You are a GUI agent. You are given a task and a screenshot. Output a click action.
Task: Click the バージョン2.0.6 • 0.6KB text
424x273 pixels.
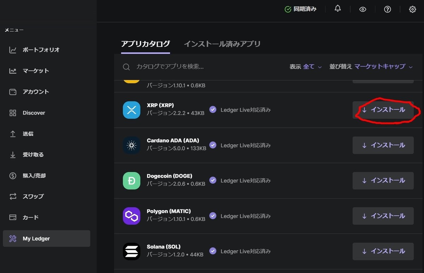176,184
